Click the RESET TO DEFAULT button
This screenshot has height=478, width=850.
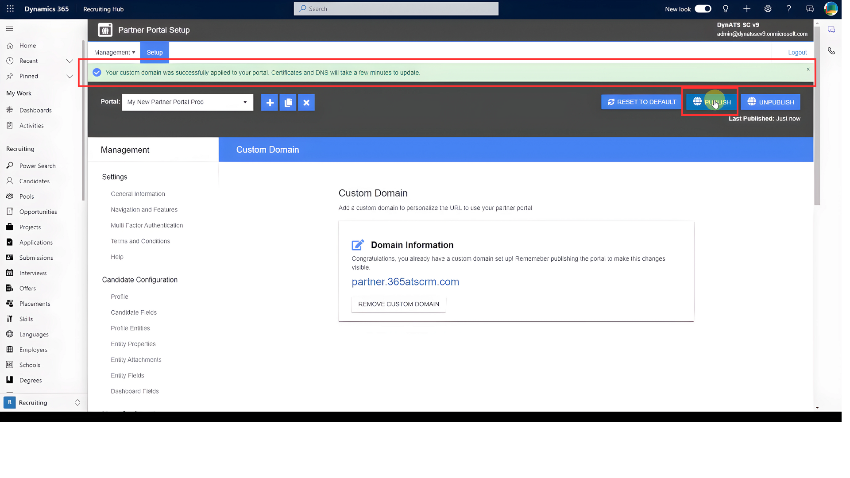click(641, 102)
